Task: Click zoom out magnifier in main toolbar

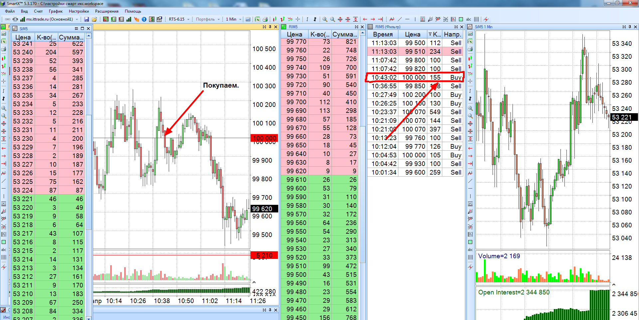Action: coord(332,19)
